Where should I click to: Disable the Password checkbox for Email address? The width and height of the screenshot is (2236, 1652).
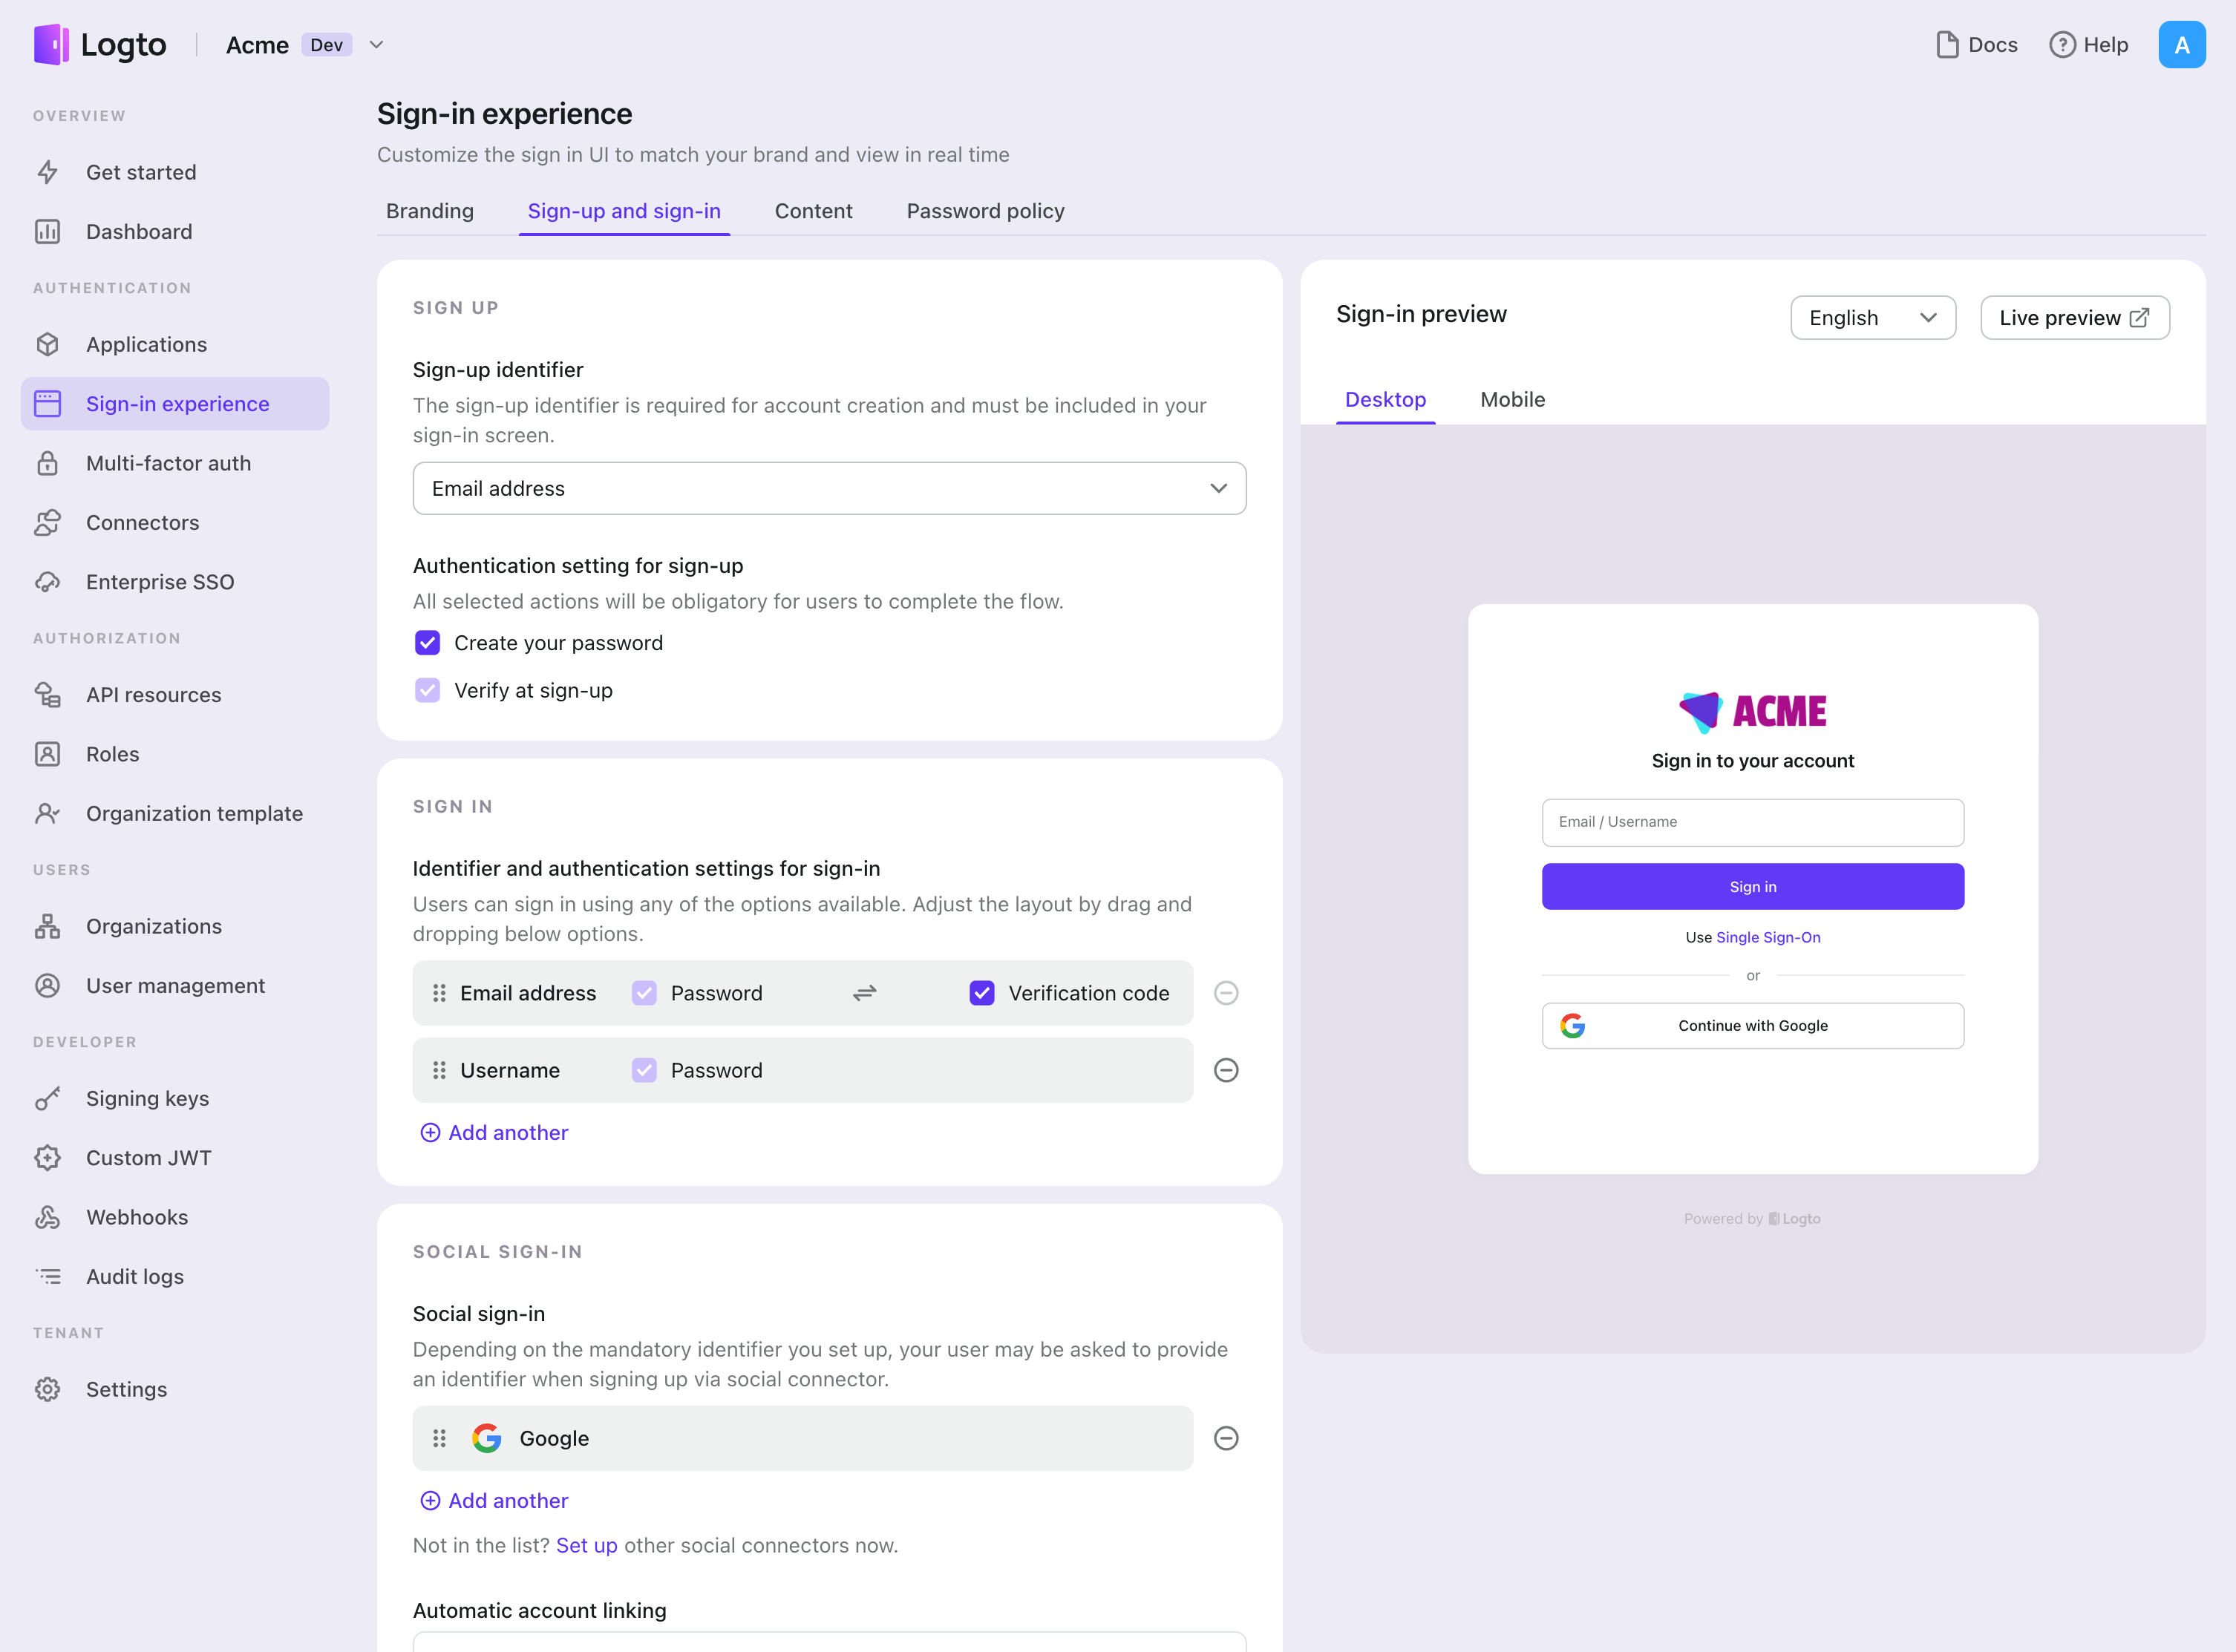tap(644, 992)
